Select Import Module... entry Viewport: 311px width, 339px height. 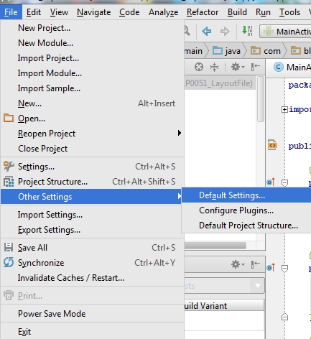click(92, 73)
